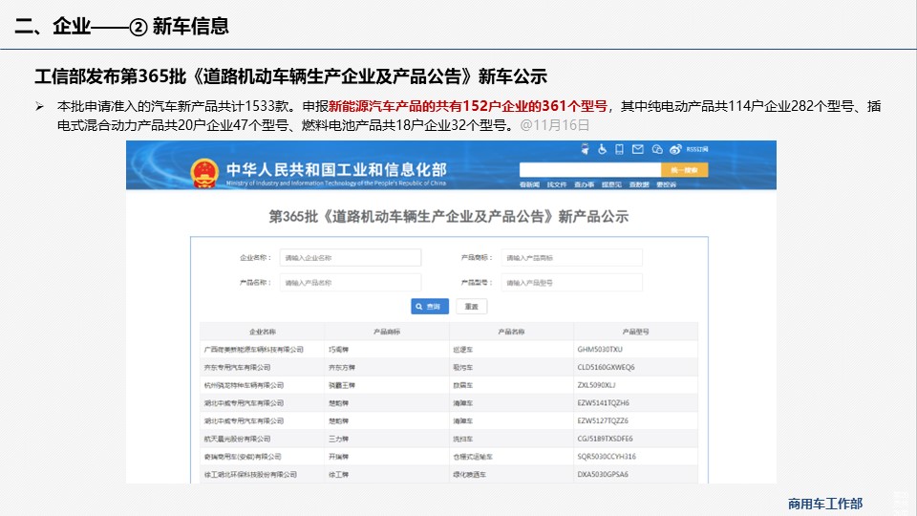This screenshot has height=516, width=917.
Task: Click the RSS订阅 link
Action: coord(697,149)
